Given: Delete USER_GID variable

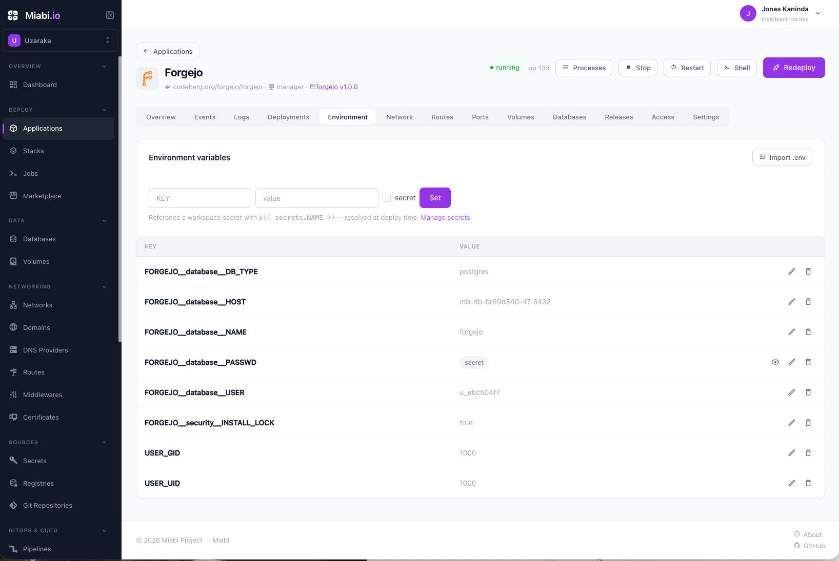Looking at the screenshot, I should pos(808,453).
